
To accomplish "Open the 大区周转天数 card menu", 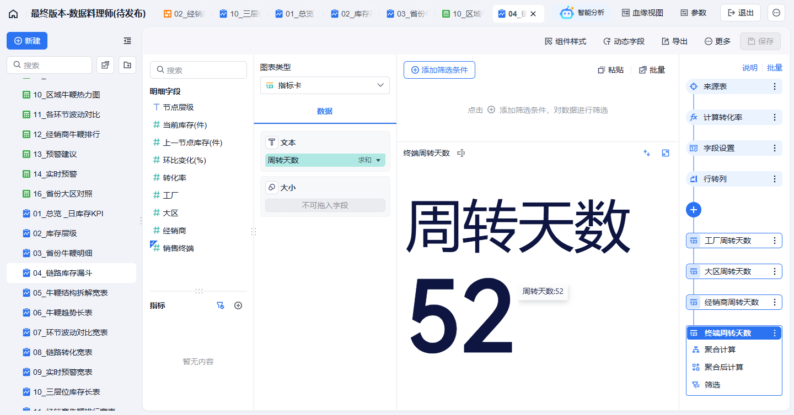I will pyautogui.click(x=775, y=271).
